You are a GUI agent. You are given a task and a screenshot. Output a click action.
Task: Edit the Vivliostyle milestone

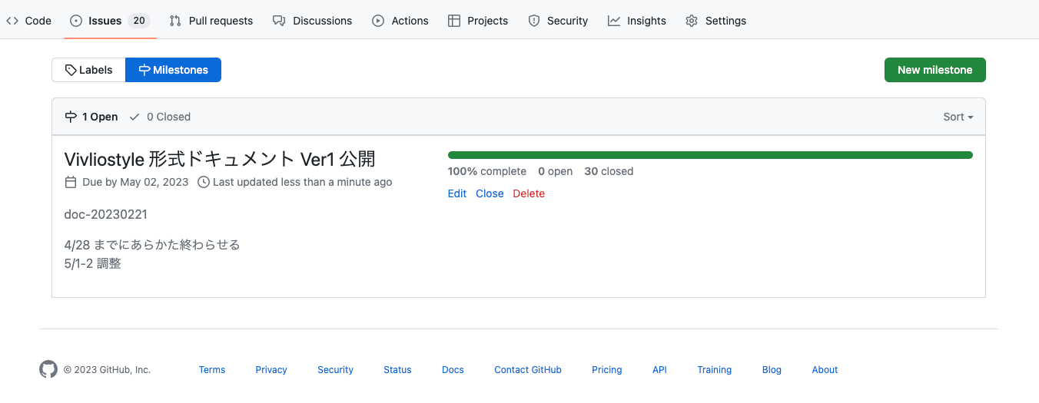(457, 193)
